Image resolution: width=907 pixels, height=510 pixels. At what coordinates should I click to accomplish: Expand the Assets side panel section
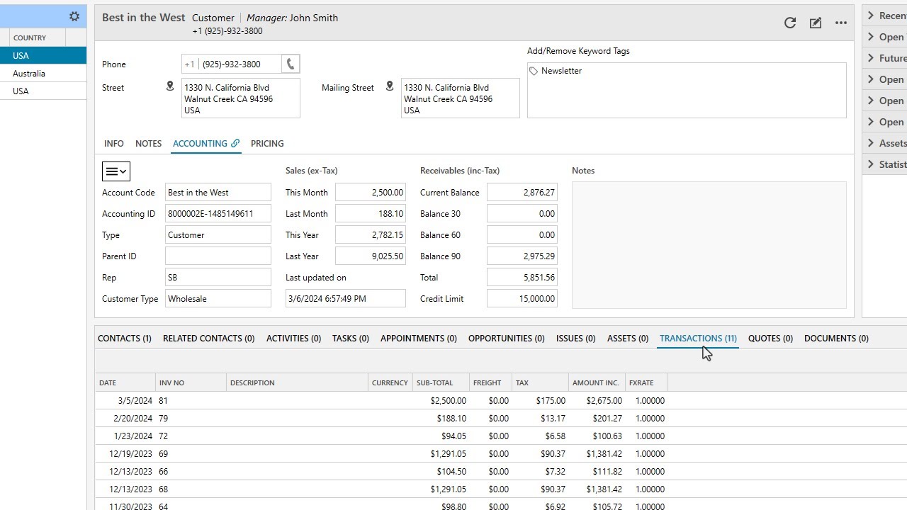pyautogui.click(x=885, y=143)
